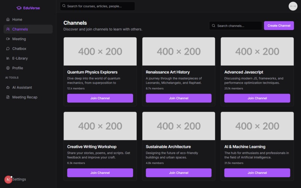Click the 'A journey through the masterpieces' description
Screen dimensions: 301x188
click(174, 80)
